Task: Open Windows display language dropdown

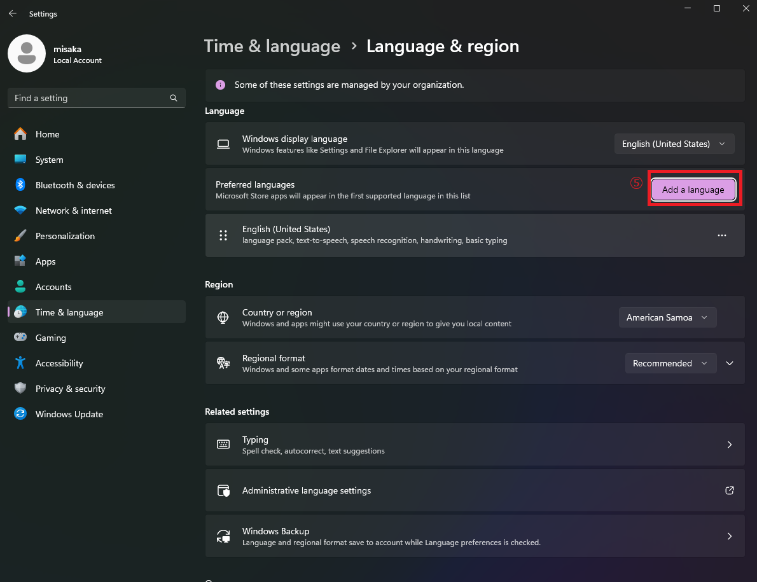Action: click(x=674, y=144)
